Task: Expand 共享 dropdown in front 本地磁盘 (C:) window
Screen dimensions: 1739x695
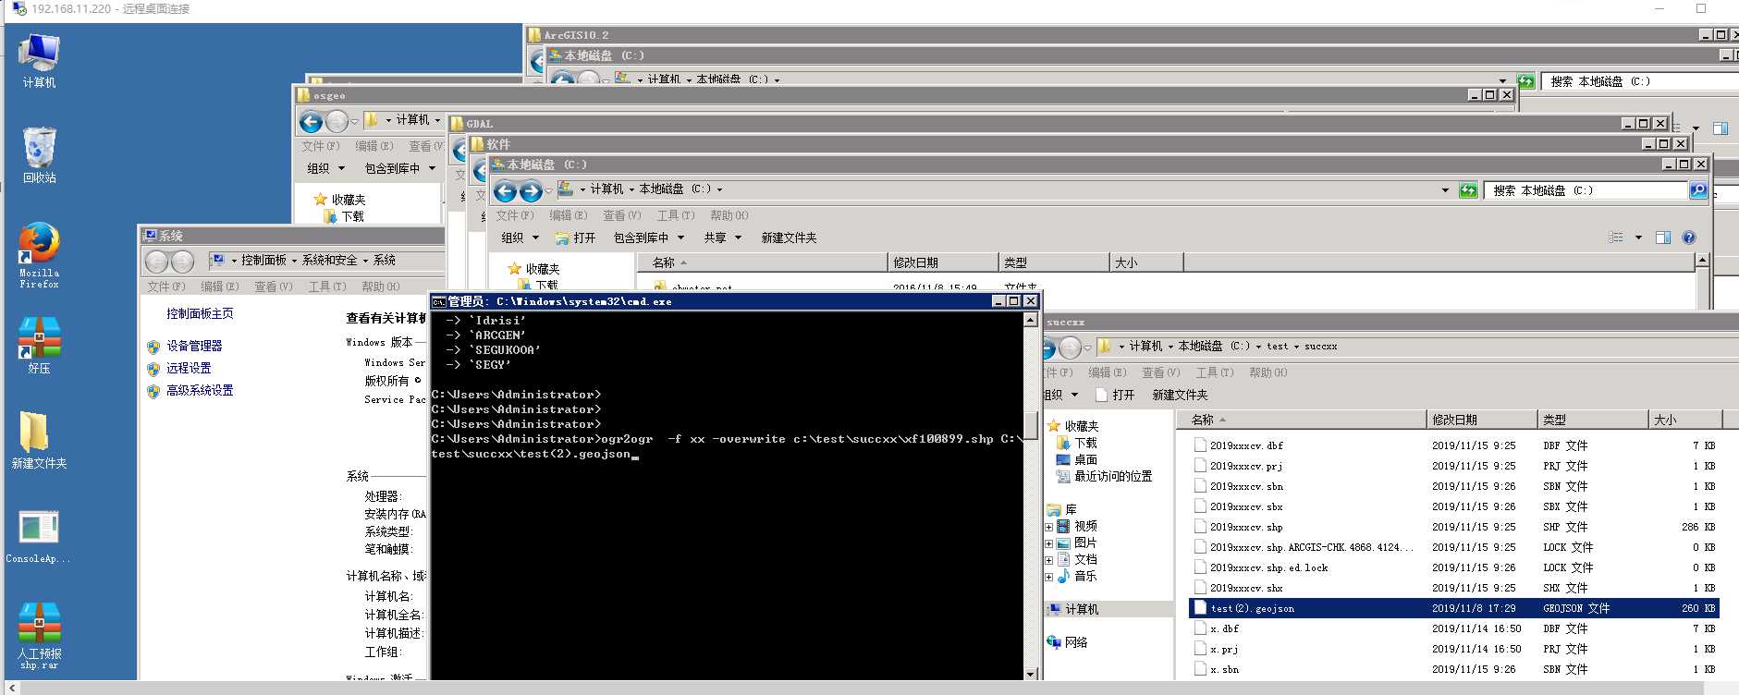Action: tap(723, 238)
